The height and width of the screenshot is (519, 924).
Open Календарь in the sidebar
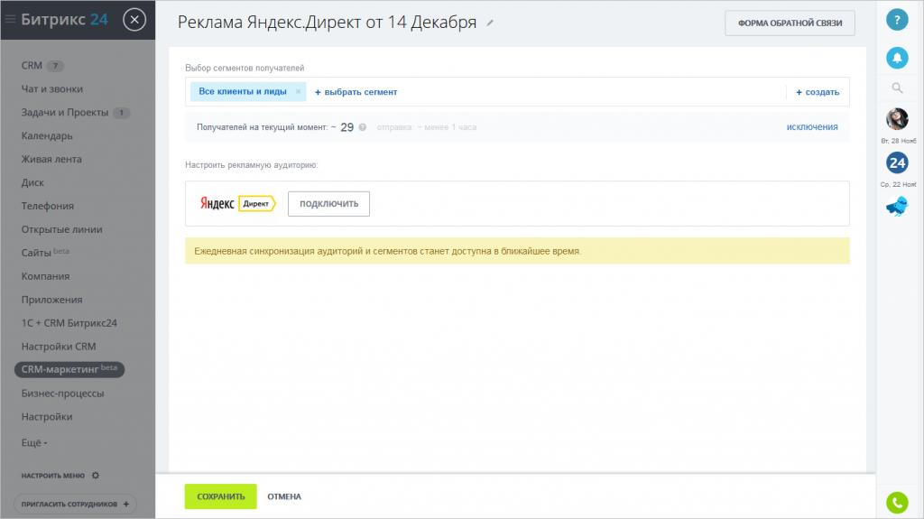47,135
